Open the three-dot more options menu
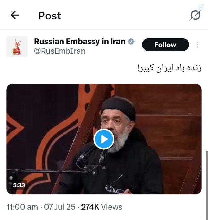208x220 pixels. coord(197,45)
